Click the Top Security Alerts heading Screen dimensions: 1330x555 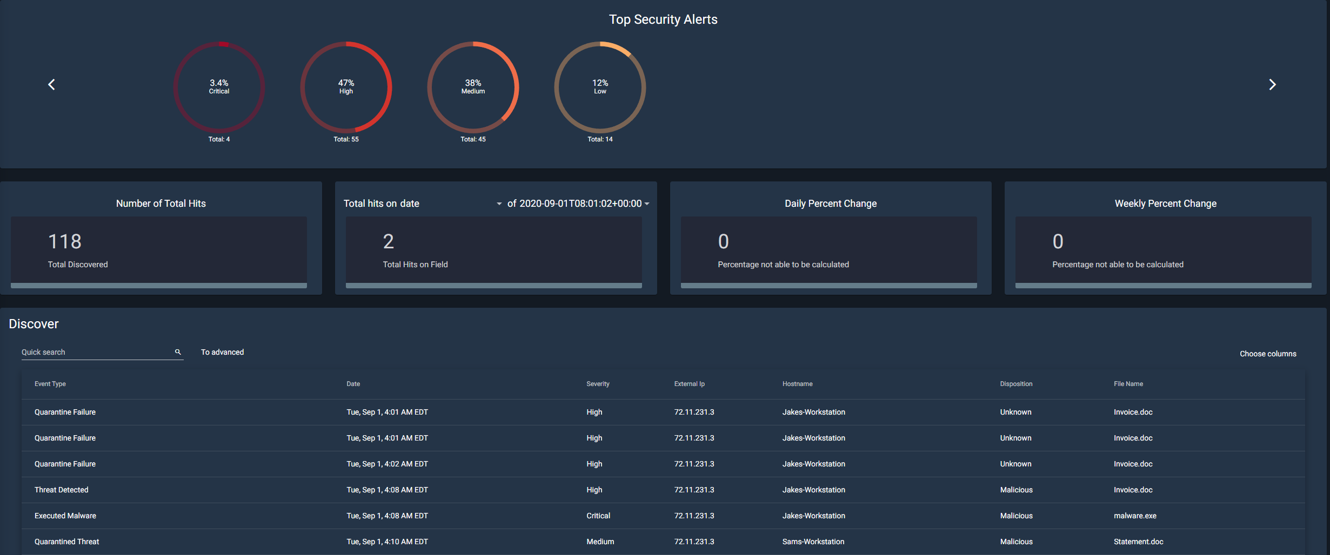coord(663,19)
